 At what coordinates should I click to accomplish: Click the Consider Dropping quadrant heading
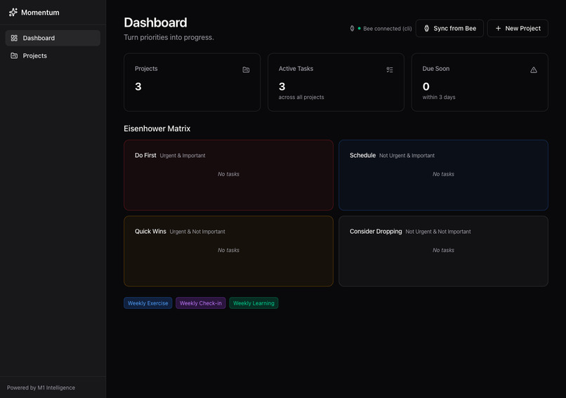[376, 232]
